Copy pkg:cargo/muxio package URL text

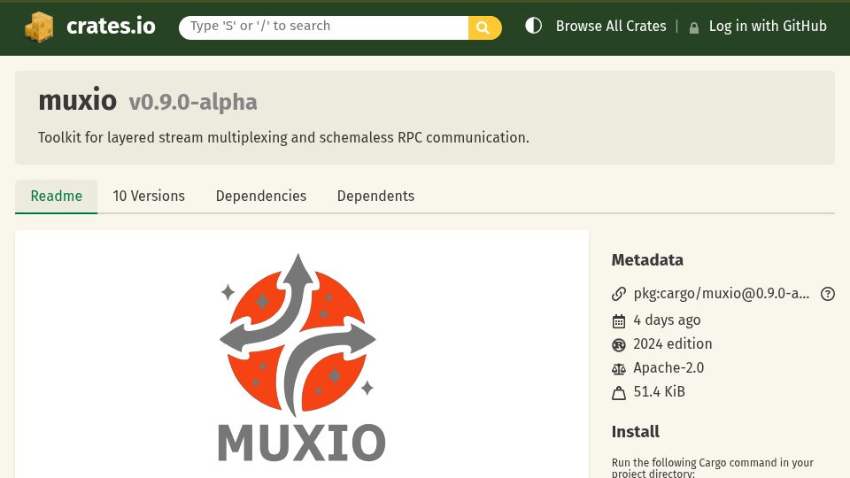[x=722, y=294]
